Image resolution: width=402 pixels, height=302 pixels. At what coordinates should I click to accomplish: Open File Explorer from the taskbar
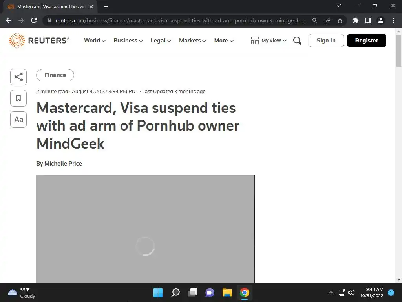(x=227, y=293)
